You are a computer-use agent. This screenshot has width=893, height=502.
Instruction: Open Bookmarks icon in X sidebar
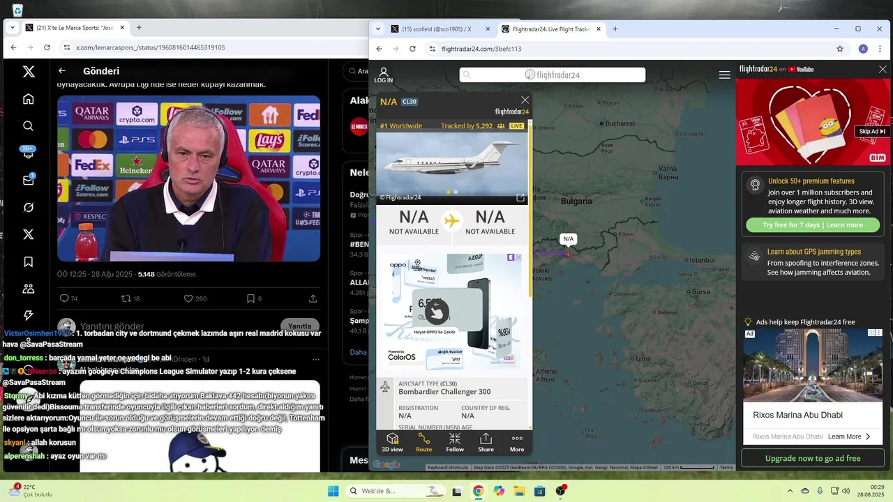[x=29, y=261]
